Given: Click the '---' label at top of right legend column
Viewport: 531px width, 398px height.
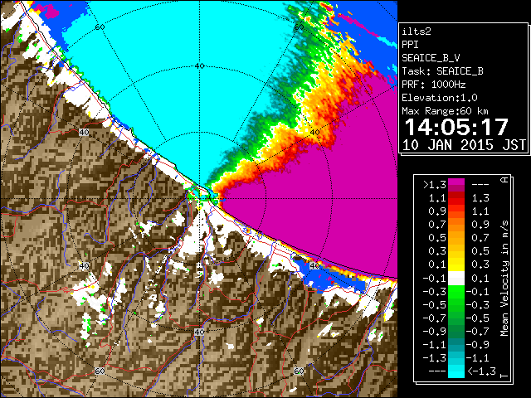Looking at the screenshot, I should [x=480, y=185].
